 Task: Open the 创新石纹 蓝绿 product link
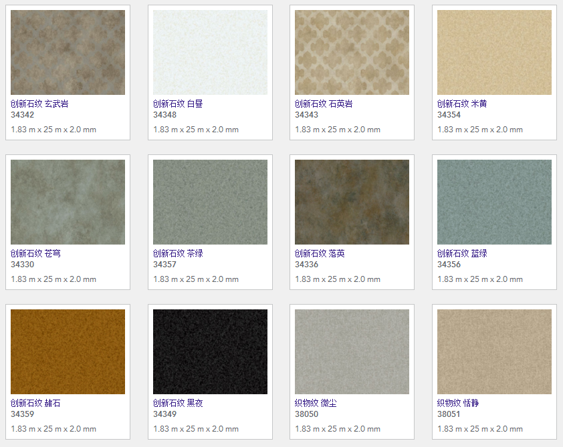tap(462, 253)
